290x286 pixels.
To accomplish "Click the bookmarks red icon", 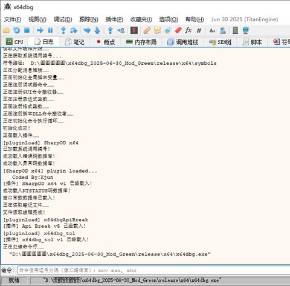I will pyautogui.click(x=178, y=30).
